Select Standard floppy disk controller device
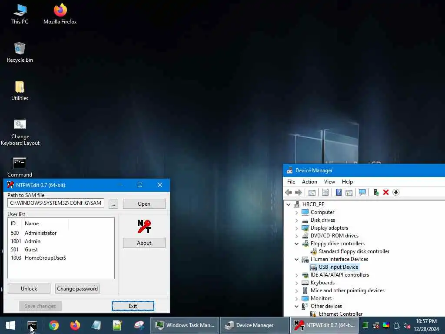 (354, 251)
